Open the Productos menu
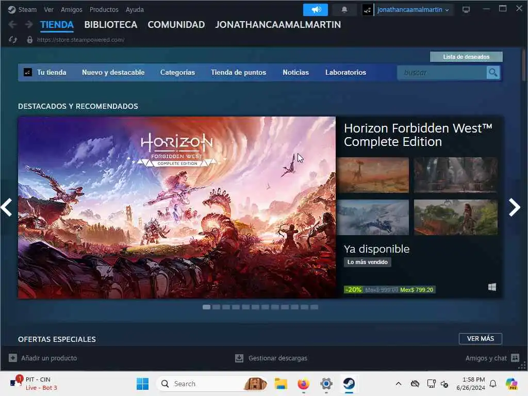Screen dimensions: 528x396 (104, 10)
